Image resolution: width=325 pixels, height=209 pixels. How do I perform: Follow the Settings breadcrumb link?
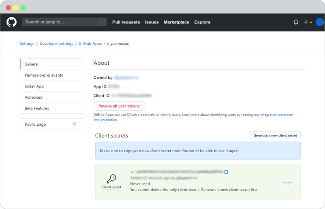pos(27,44)
